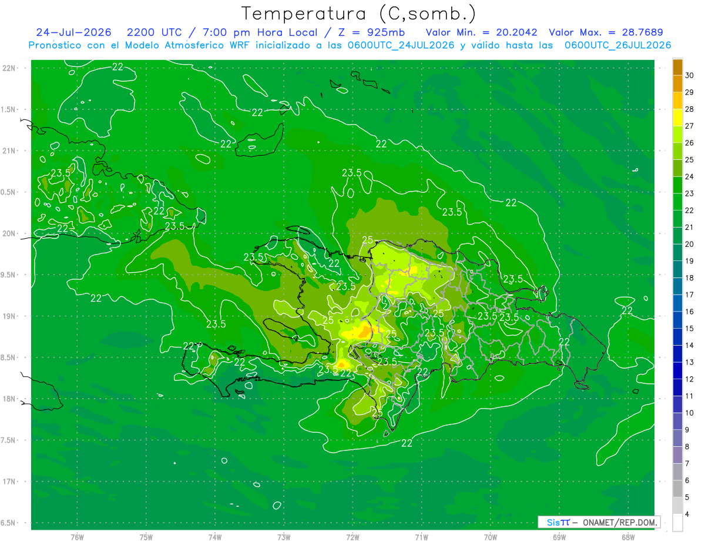The image size is (705, 545).
Task: Click the '1.5N' latitude axis label
Action: [x=8, y=109]
